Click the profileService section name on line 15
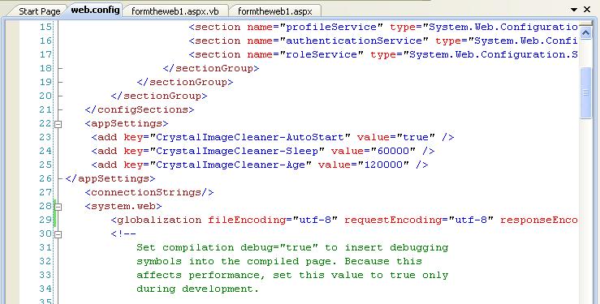This screenshot has width=600, height=304. (x=332, y=27)
